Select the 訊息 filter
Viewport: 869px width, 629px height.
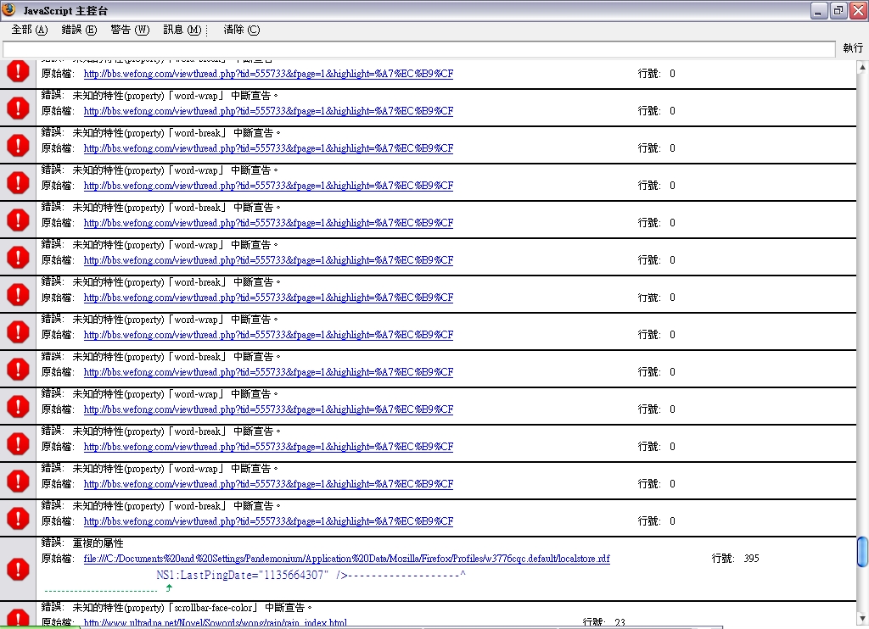[182, 30]
